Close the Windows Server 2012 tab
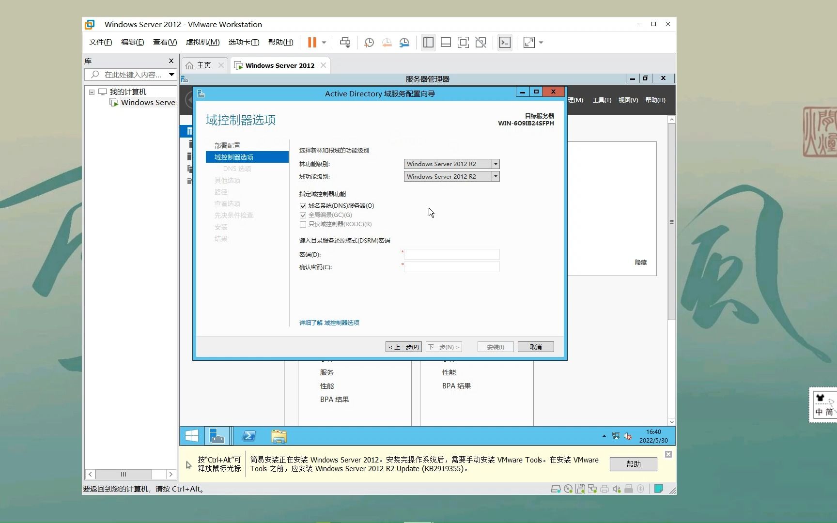This screenshot has height=523, width=837. click(323, 65)
